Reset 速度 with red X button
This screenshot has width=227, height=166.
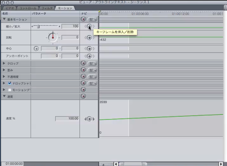[83, 96]
